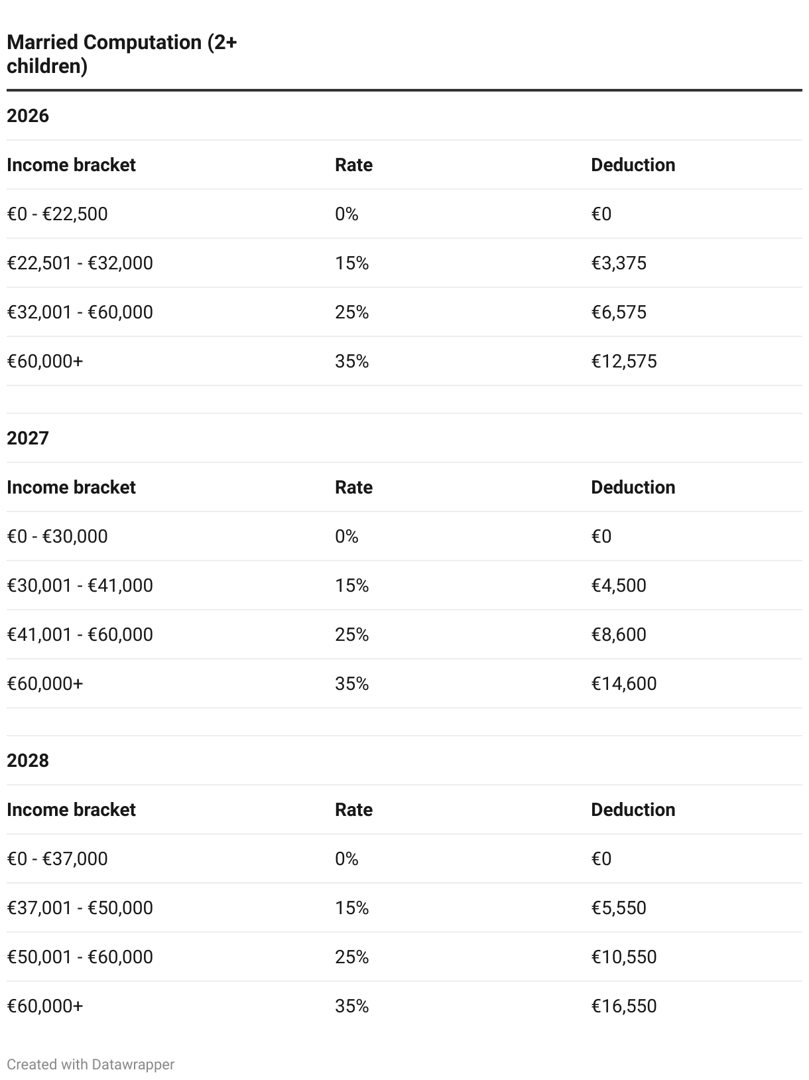Viewport: 809px width, 1080px height.
Task: Click the €16,550 deduction value
Action: pos(623,1006)
